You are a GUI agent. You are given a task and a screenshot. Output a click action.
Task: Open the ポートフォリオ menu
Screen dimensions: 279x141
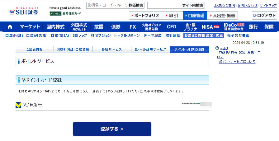tap(146, 16)
